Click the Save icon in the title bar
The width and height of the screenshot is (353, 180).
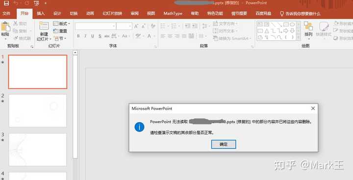pyautogui.click(x=6, y=3)
